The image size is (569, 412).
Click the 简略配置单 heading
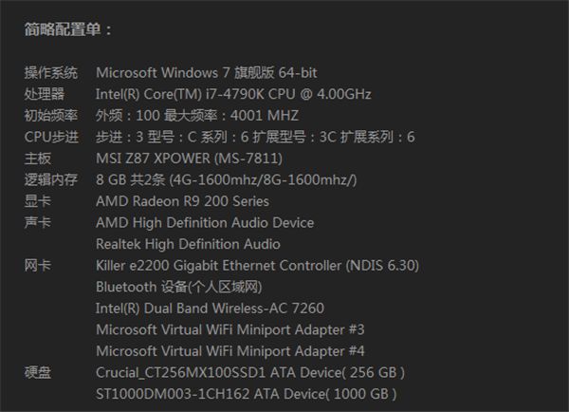[x=67, y=29]
